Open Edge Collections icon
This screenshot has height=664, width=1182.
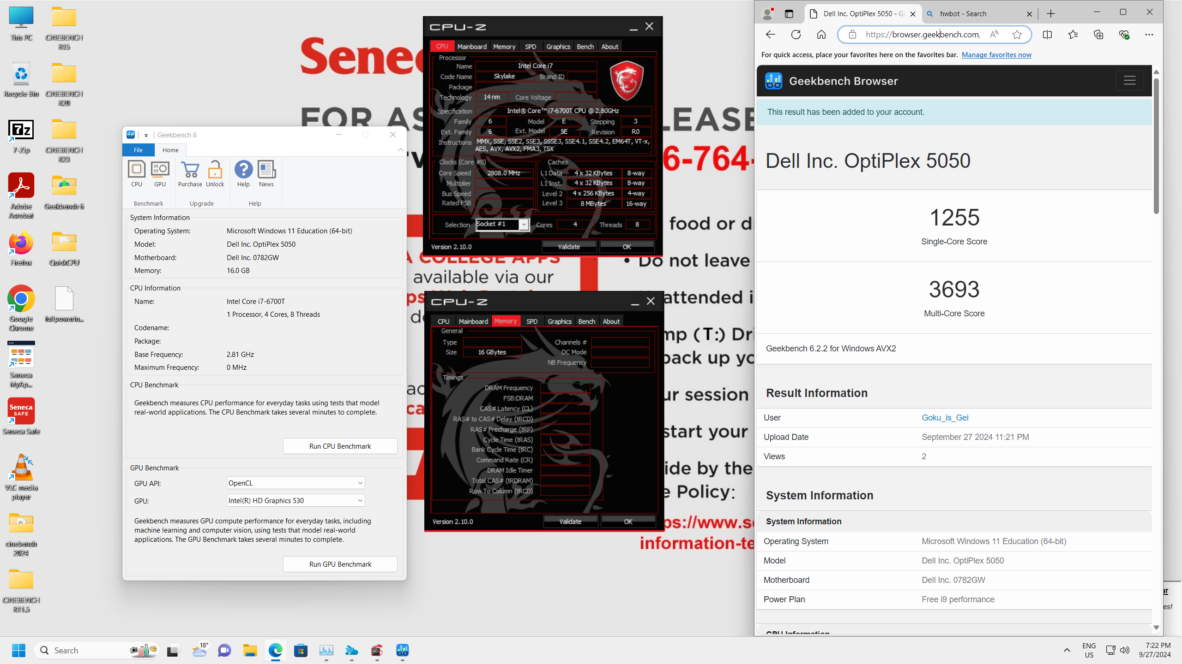1098,35
